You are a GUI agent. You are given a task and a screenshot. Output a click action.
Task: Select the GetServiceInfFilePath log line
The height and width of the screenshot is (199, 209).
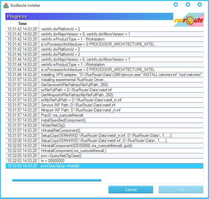click(x=104, y=85)
